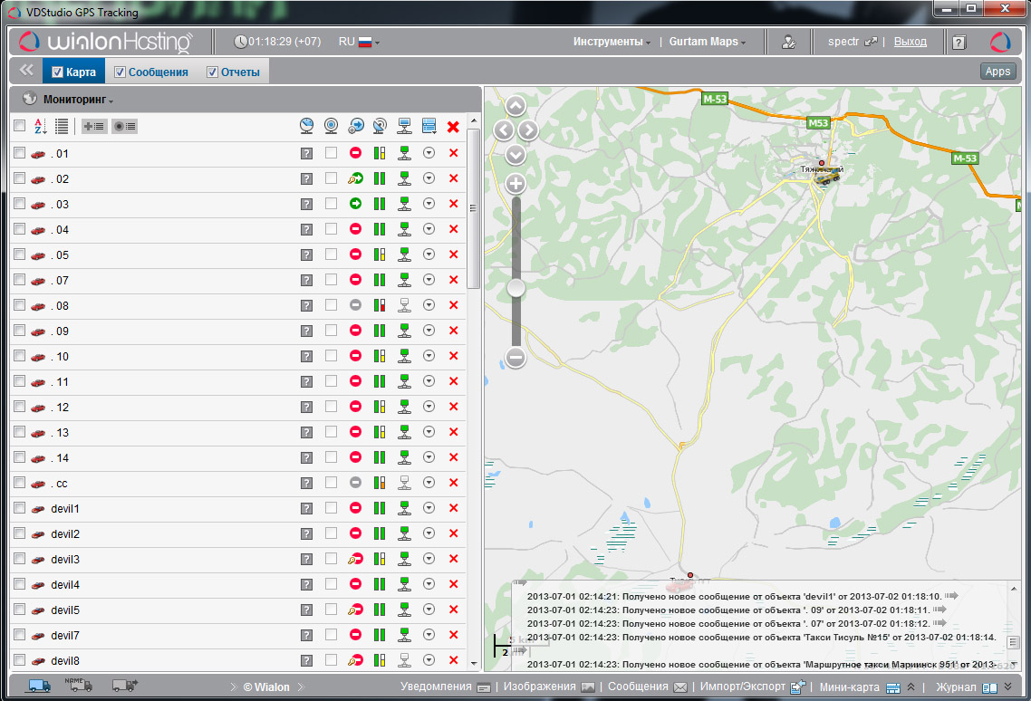Click the map zoom slider handle
The image size is (1031, 701).
[x=515, y=287]
